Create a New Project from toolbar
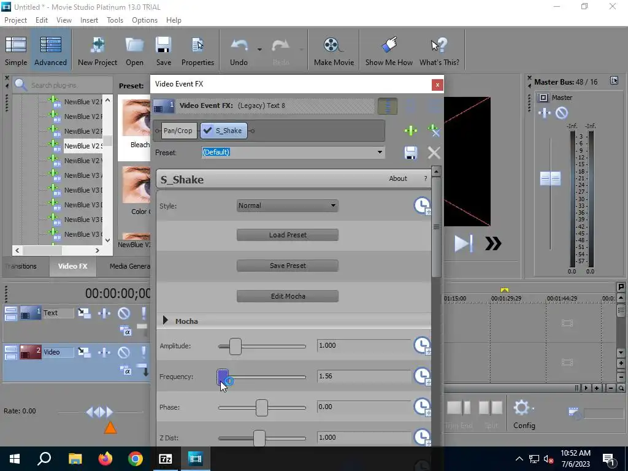628x471 pixels. 98,50
